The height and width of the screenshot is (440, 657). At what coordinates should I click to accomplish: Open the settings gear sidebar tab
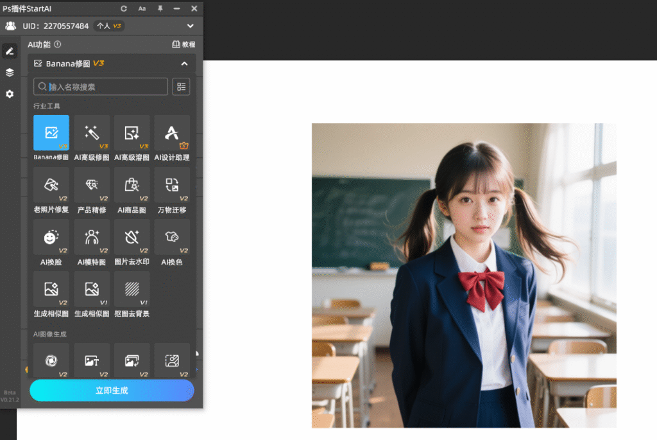10,94
